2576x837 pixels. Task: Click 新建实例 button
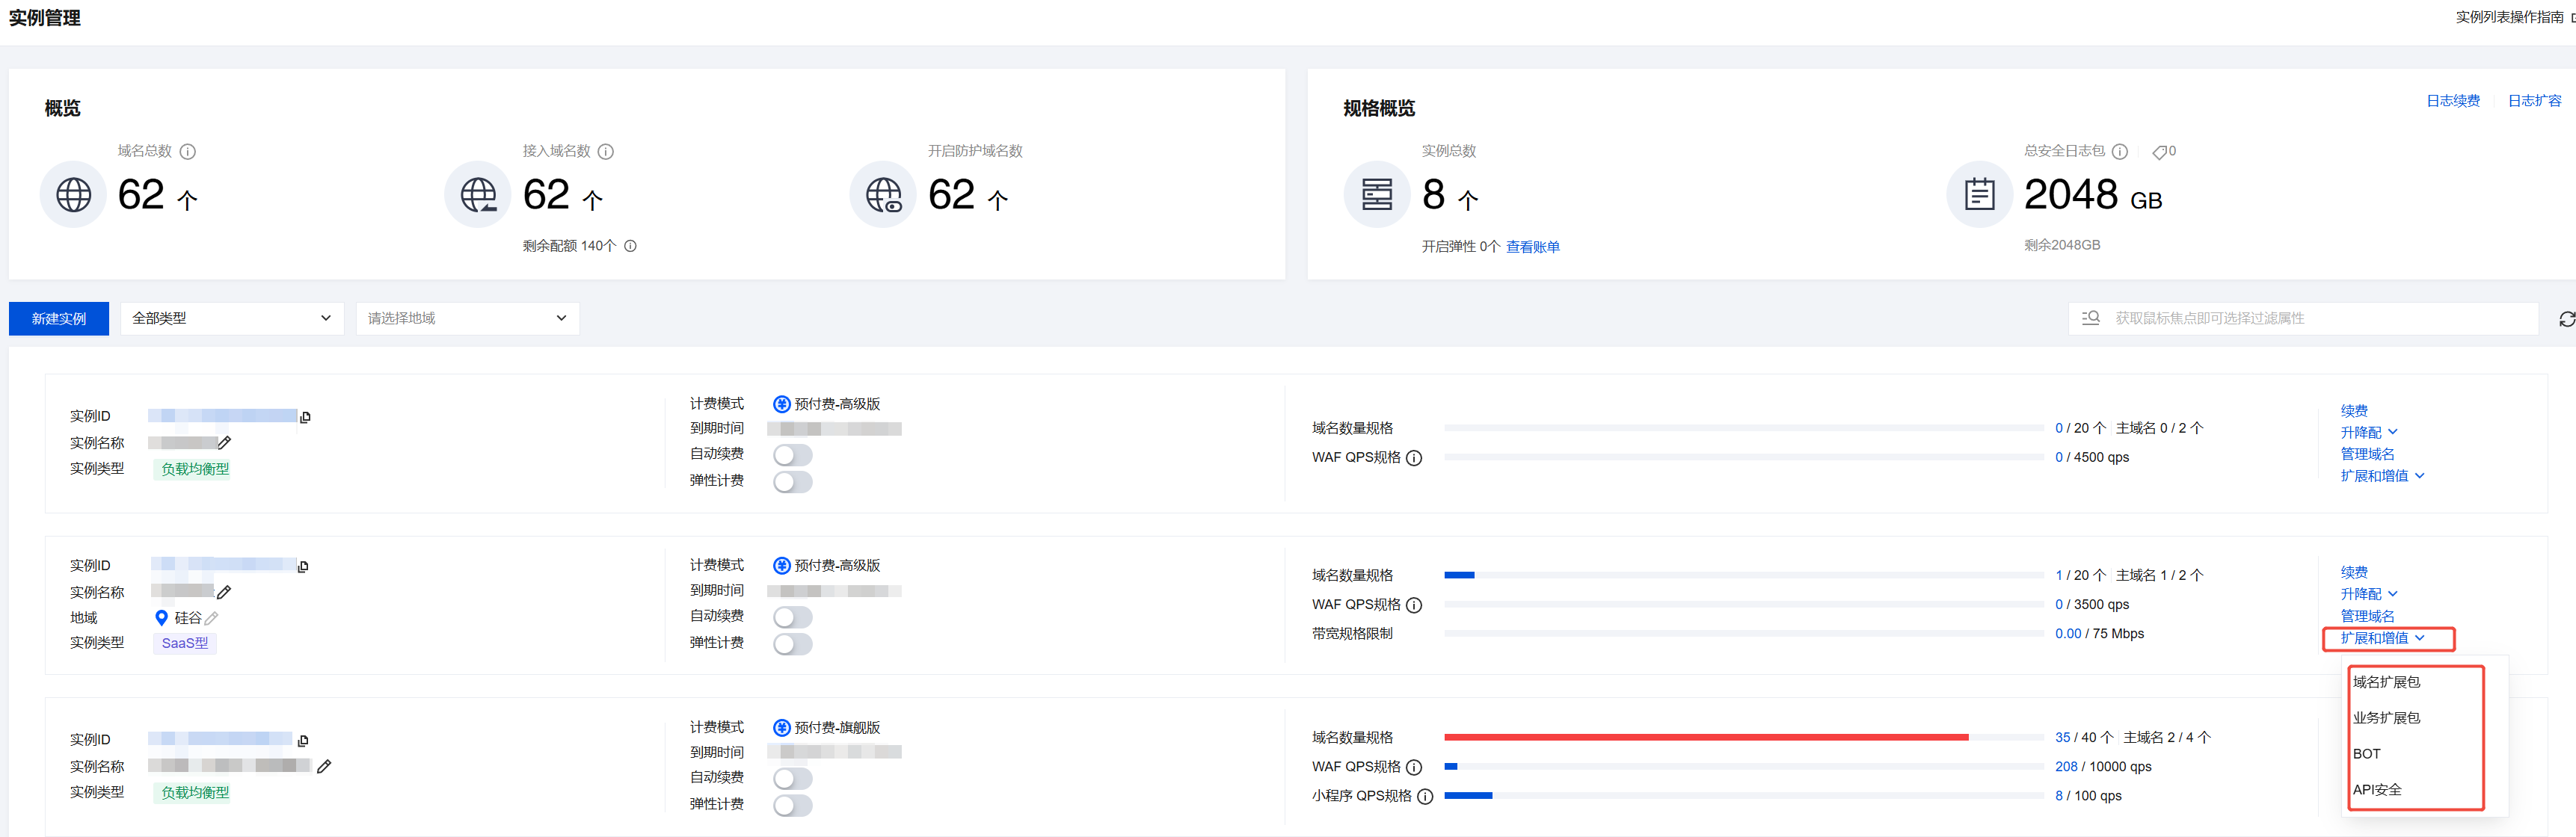pos(59,319)
